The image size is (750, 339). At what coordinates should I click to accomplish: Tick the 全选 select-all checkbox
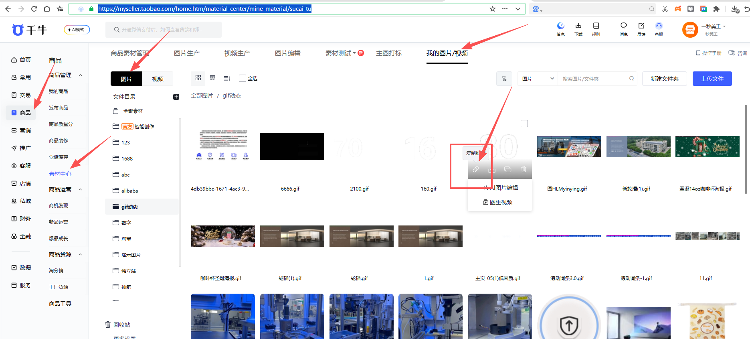pyautogui.click(x=242, y=78)
